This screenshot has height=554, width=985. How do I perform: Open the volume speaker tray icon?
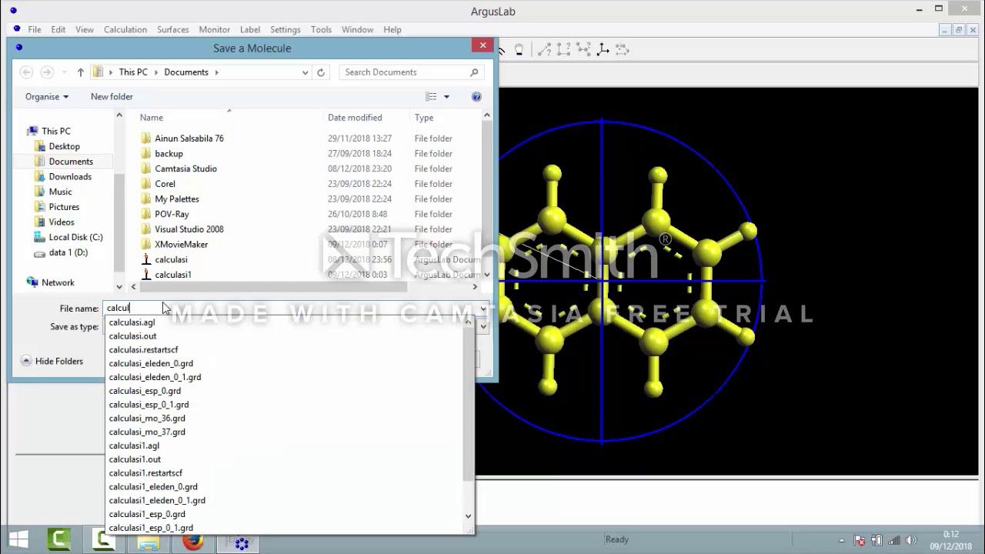pyautogui.click(x=911, y=540)
